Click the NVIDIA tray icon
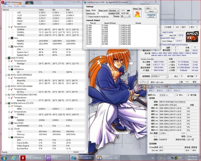This screenshot has height=161, width=201. coord(176,158)
